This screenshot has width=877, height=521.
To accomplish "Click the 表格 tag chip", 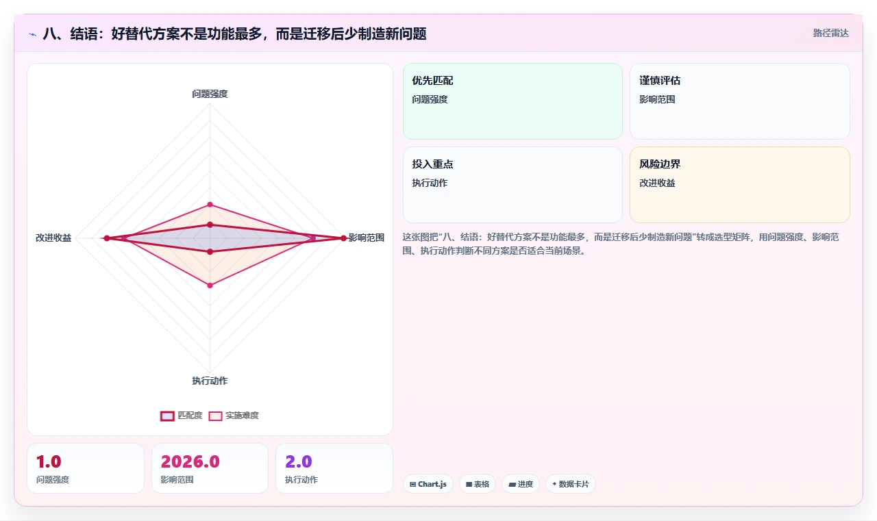I will tap(478, 484).
